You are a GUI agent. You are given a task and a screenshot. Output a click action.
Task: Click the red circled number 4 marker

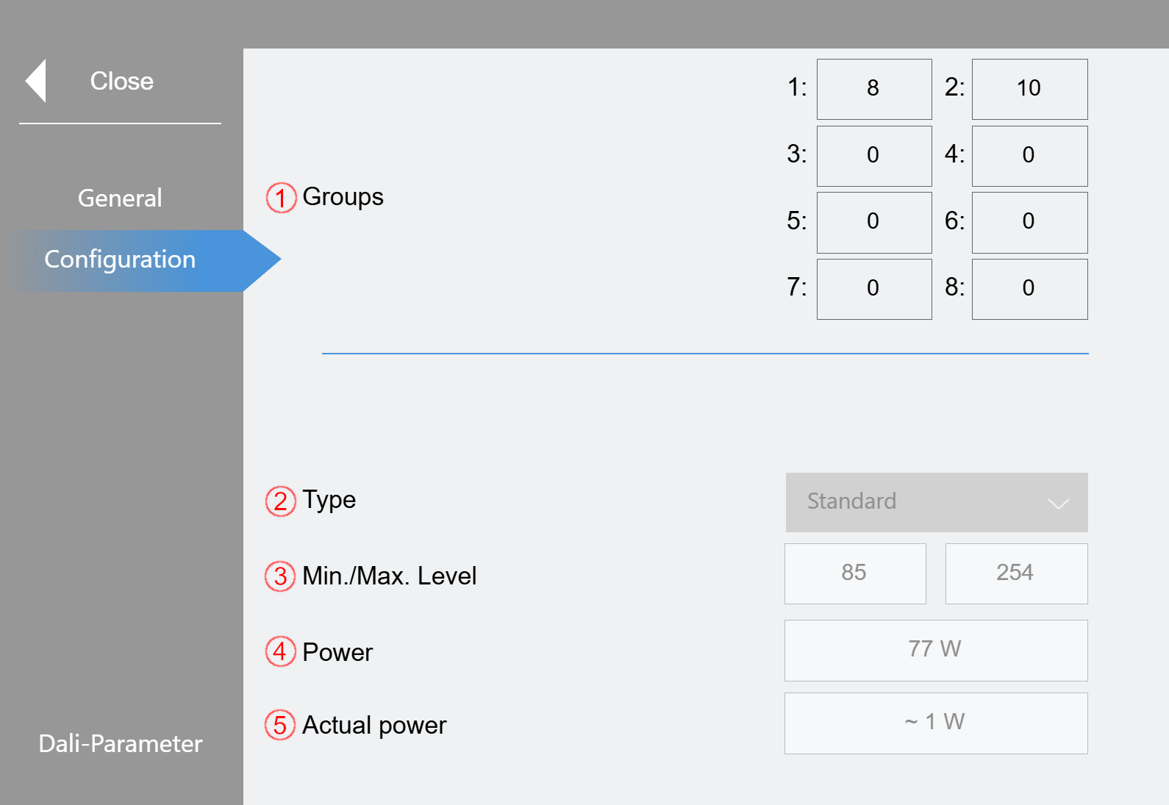point(280,651)
